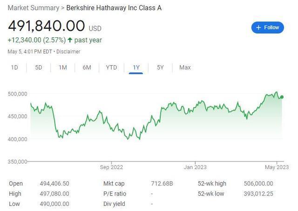Click the Sep 2022 axis marker
The image size is (298, 211).
[111, 167]
